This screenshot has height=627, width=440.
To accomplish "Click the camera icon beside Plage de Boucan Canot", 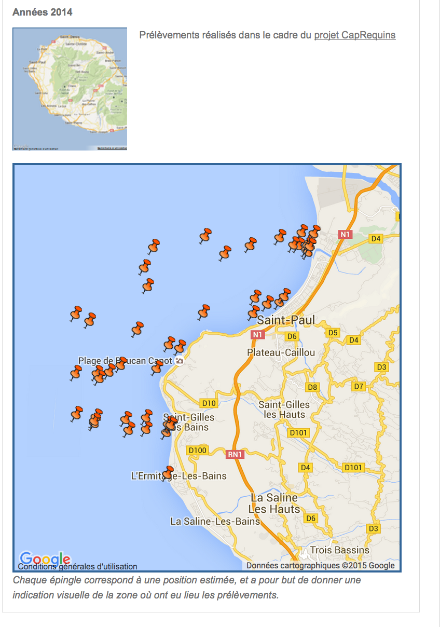I will [x=179, y=361].
